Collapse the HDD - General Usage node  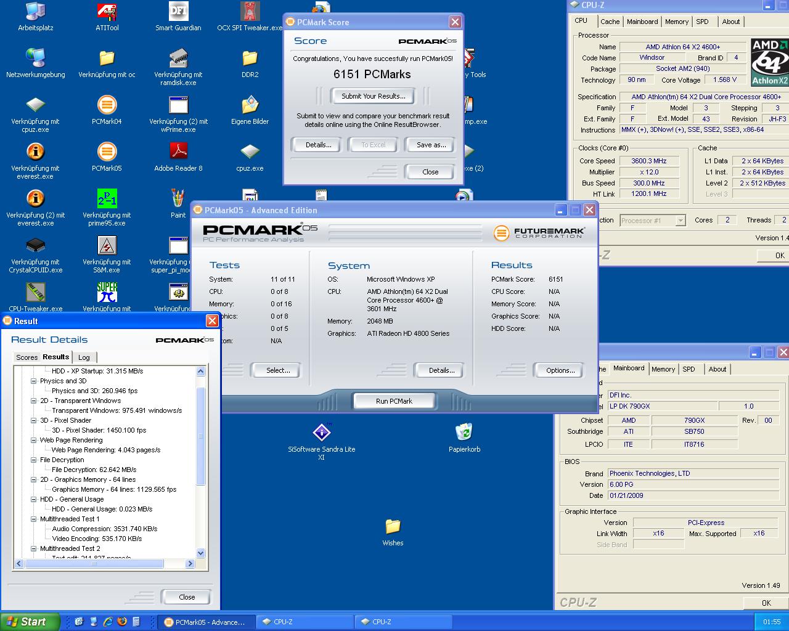click(34, 499)
